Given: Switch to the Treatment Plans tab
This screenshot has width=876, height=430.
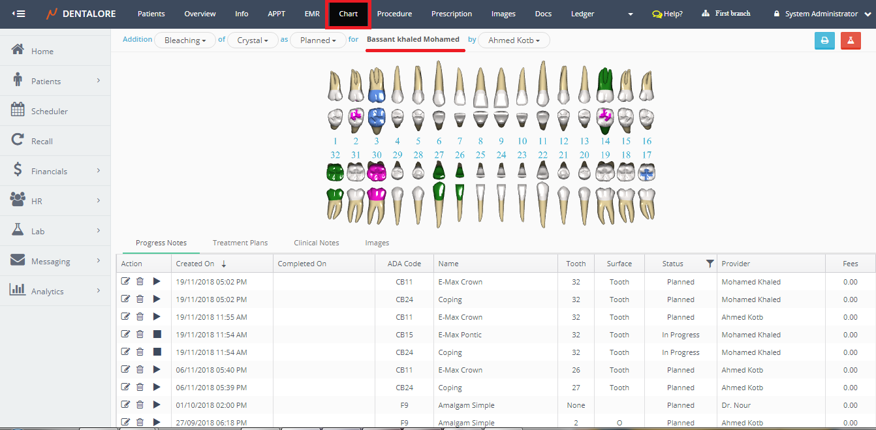Looking at the screenshot, I should [240, 243].
